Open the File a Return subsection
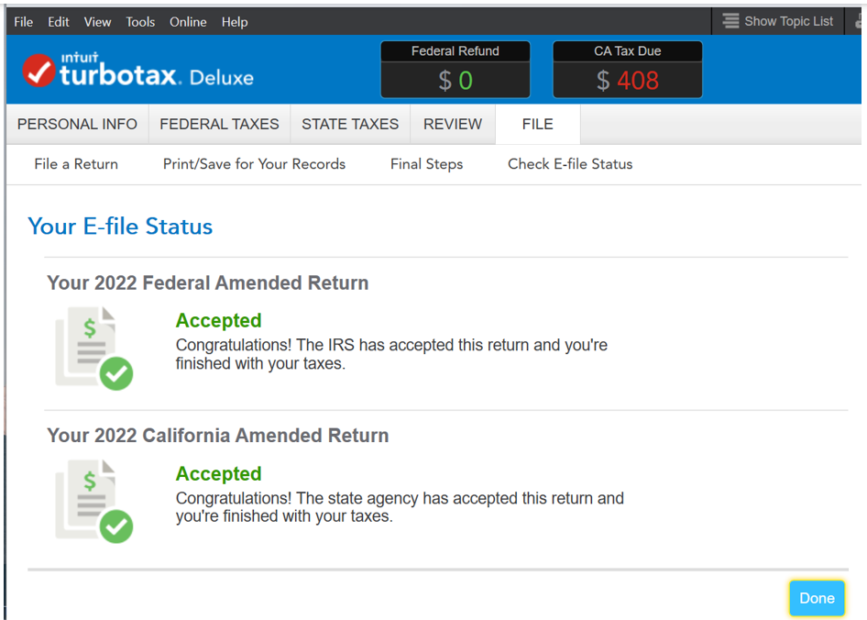The height and width of the screenshot is (620, 867). [76, 164]
